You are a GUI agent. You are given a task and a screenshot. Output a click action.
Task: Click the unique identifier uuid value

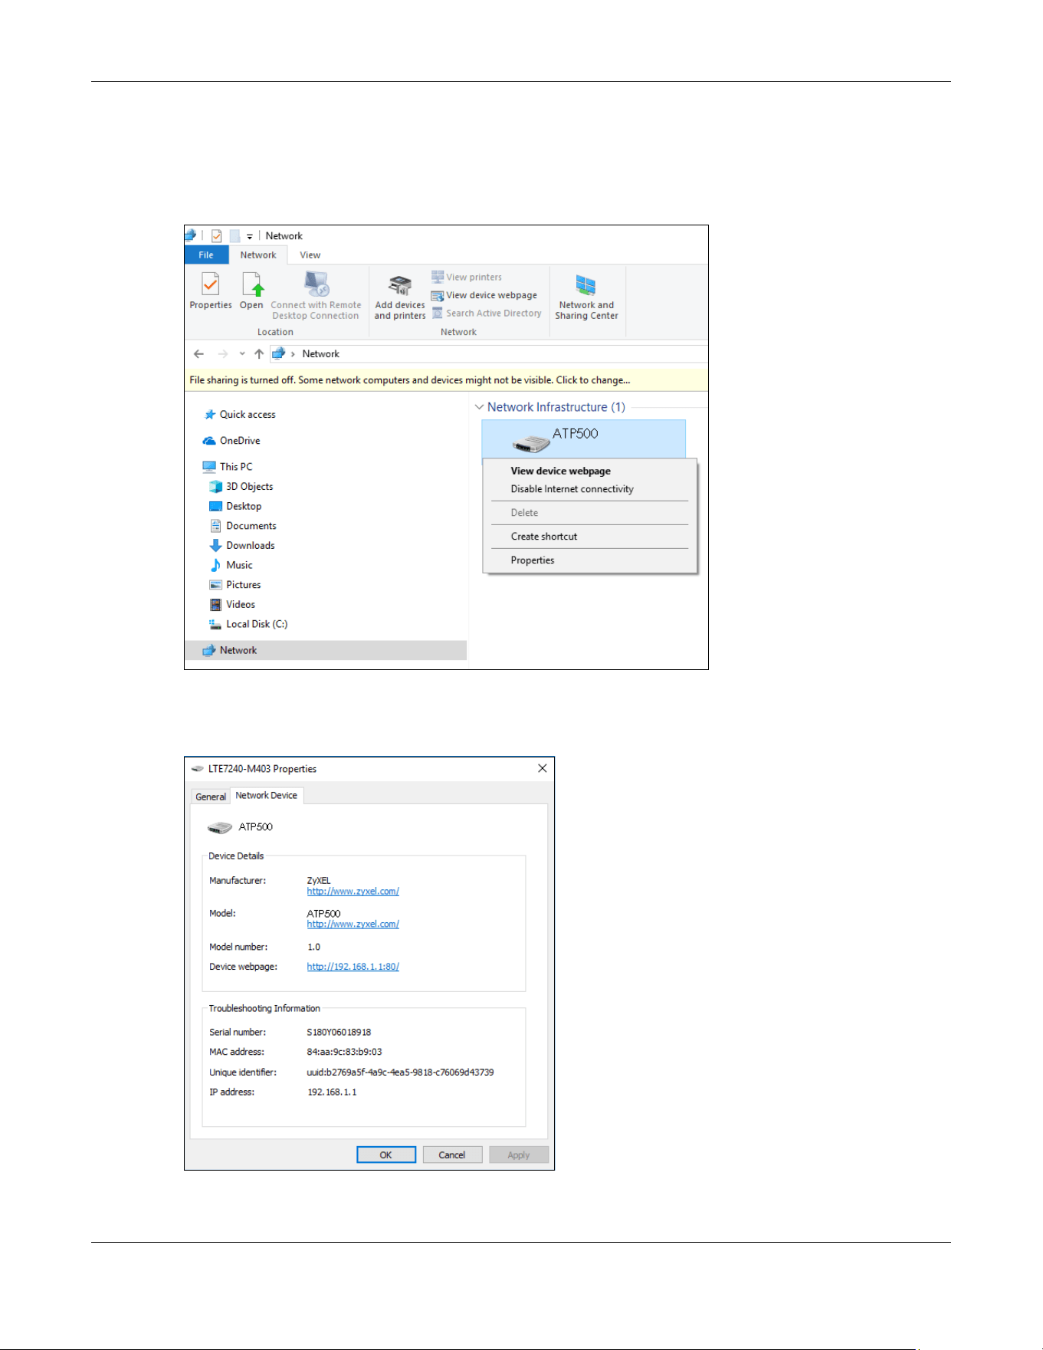click(400, 1072)
